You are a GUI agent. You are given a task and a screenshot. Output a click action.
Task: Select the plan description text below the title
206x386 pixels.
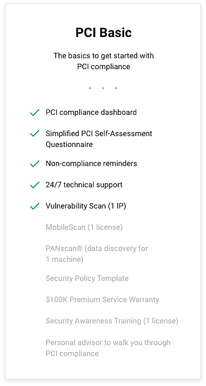[104, 61]
